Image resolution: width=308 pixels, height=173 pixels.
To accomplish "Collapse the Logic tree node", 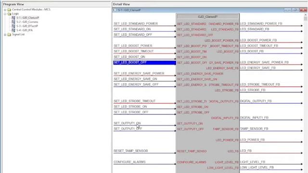I will point(5,14).
